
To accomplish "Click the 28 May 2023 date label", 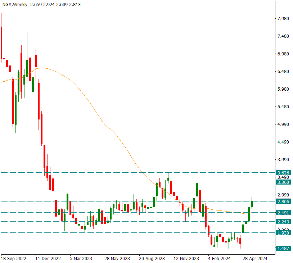I will (x=117, y=259).
